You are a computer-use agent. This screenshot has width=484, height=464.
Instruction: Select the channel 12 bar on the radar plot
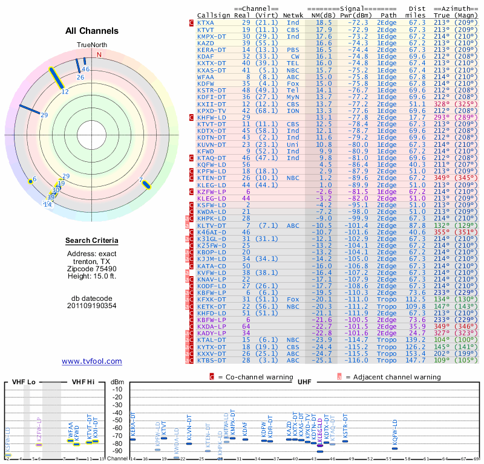[x=56, y=78]
